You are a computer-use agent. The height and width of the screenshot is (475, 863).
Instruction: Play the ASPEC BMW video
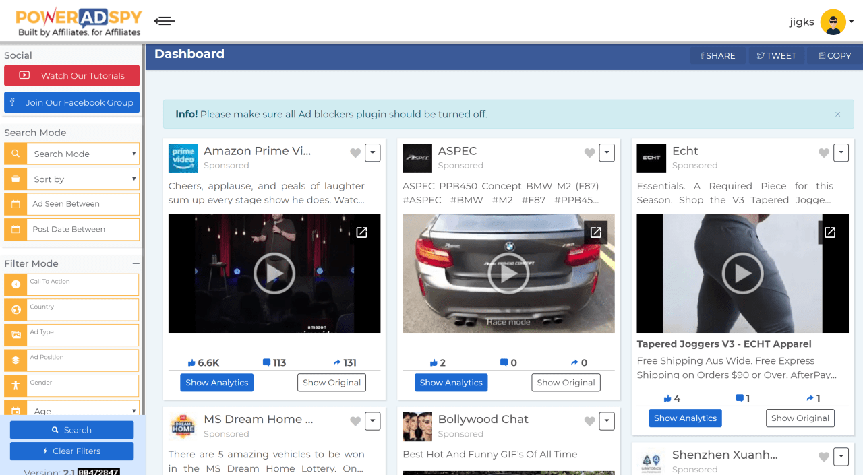click(508, 273)
